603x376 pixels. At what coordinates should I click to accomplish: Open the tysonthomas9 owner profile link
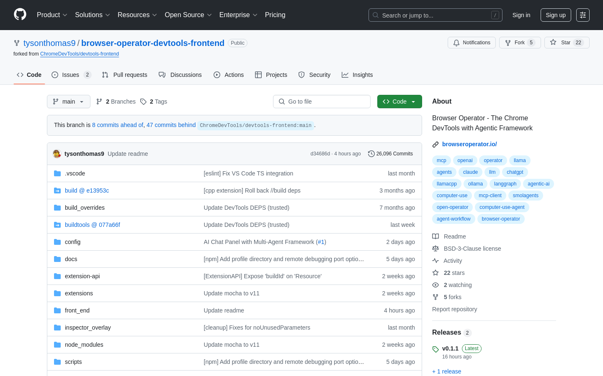[x=49, y=43]
